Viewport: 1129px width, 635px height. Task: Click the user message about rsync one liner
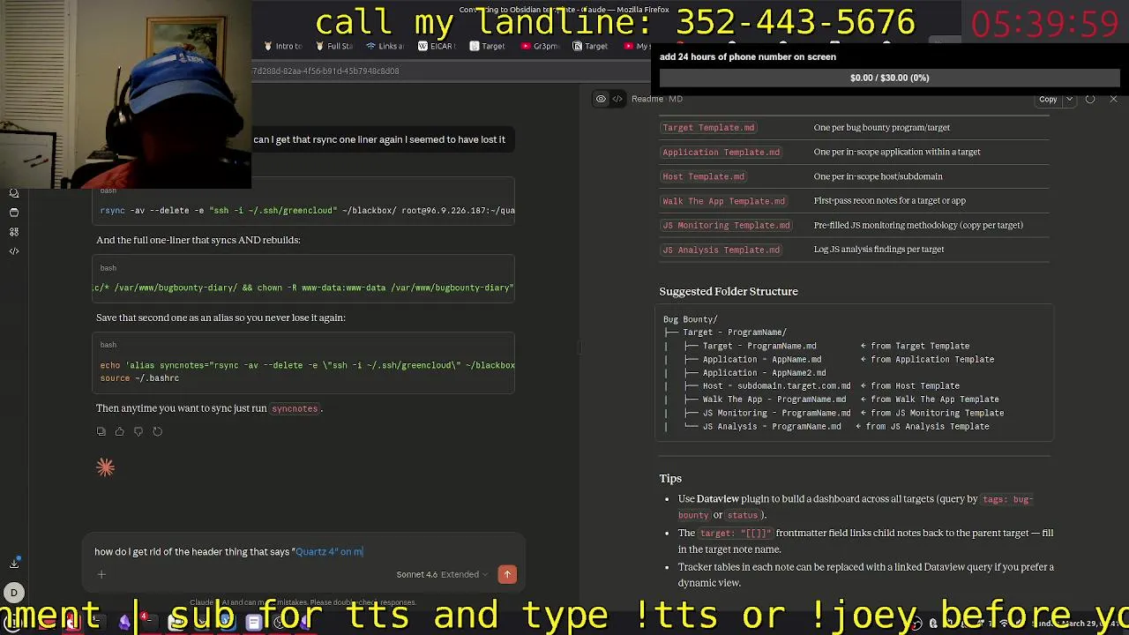coord(379,139)
